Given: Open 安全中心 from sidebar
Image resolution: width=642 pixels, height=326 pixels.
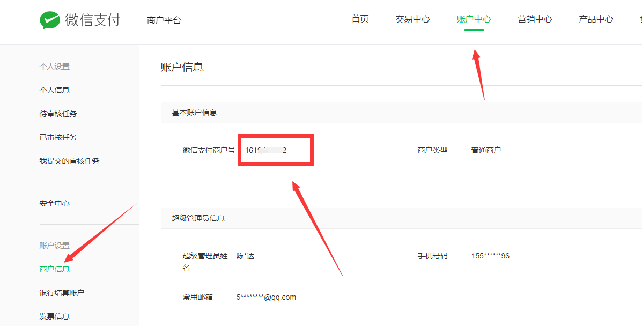Looking at the screenshot, I should click(x=55, y=204).
